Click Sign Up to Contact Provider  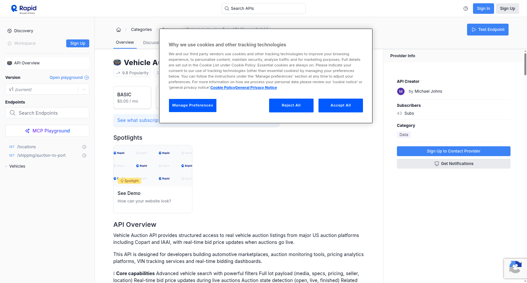tap(454, 151)
